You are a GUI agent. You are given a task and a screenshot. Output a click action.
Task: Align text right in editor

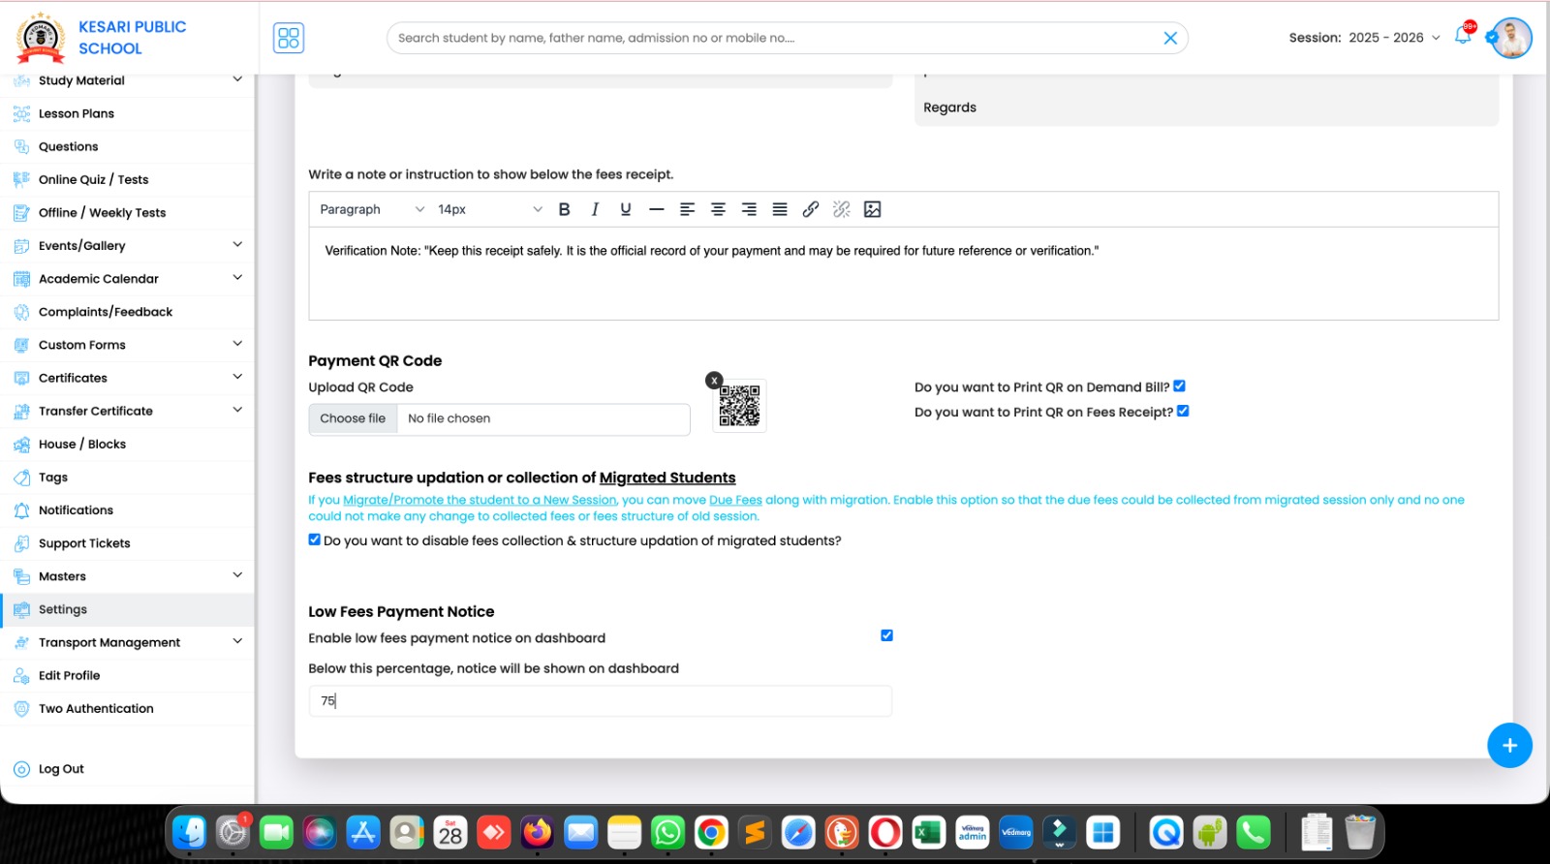(749, 209)
